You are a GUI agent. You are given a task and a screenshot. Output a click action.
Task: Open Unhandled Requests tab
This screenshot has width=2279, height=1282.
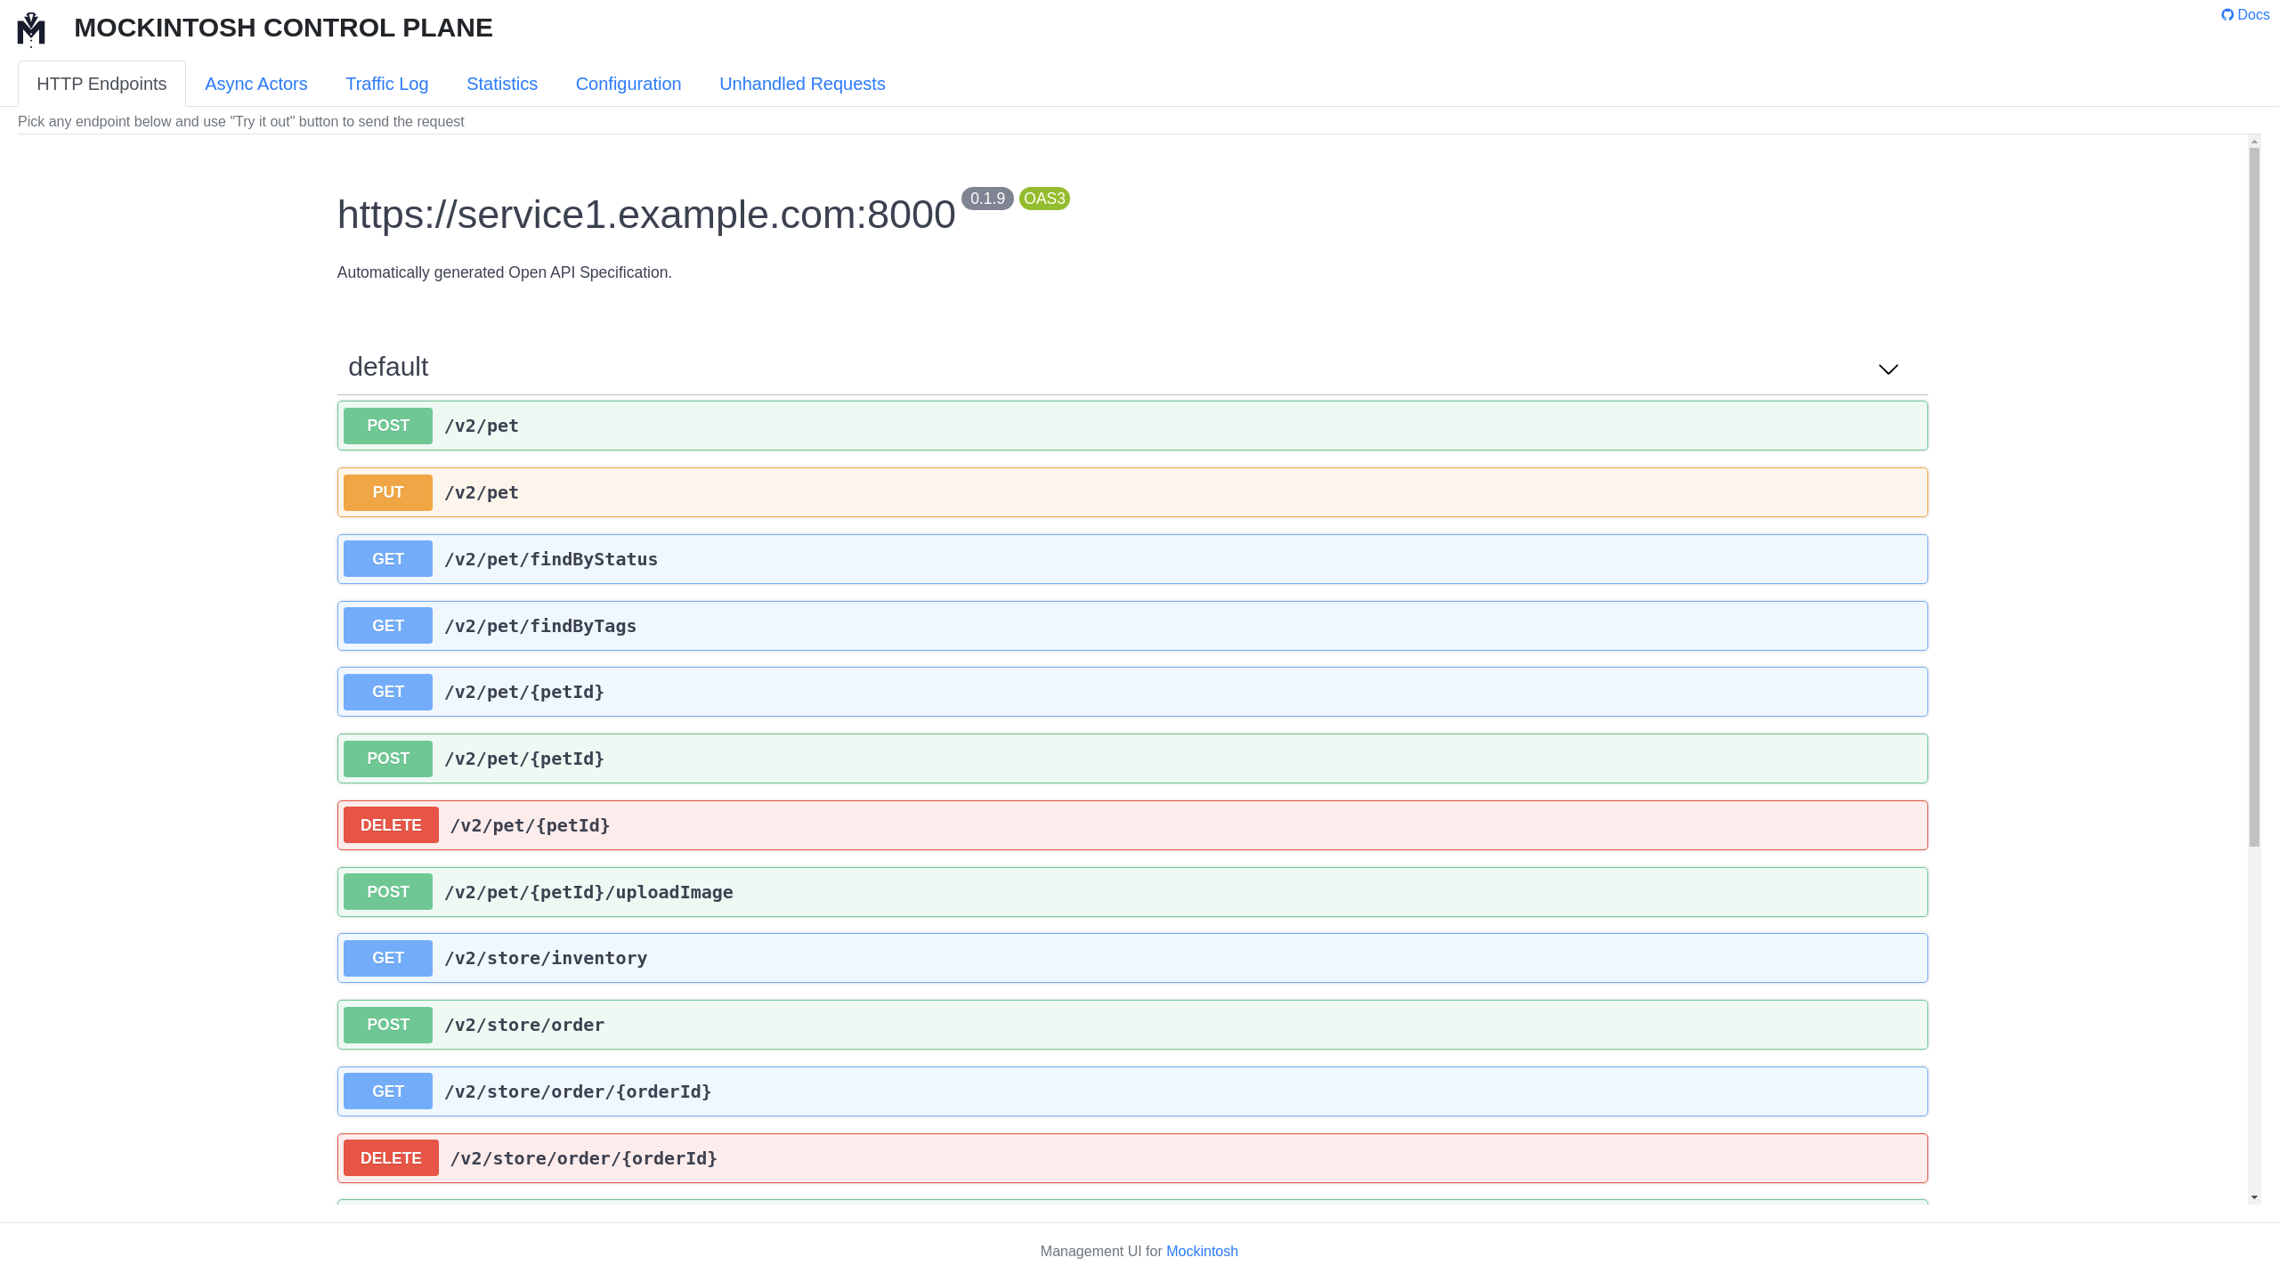coord(801,84)
